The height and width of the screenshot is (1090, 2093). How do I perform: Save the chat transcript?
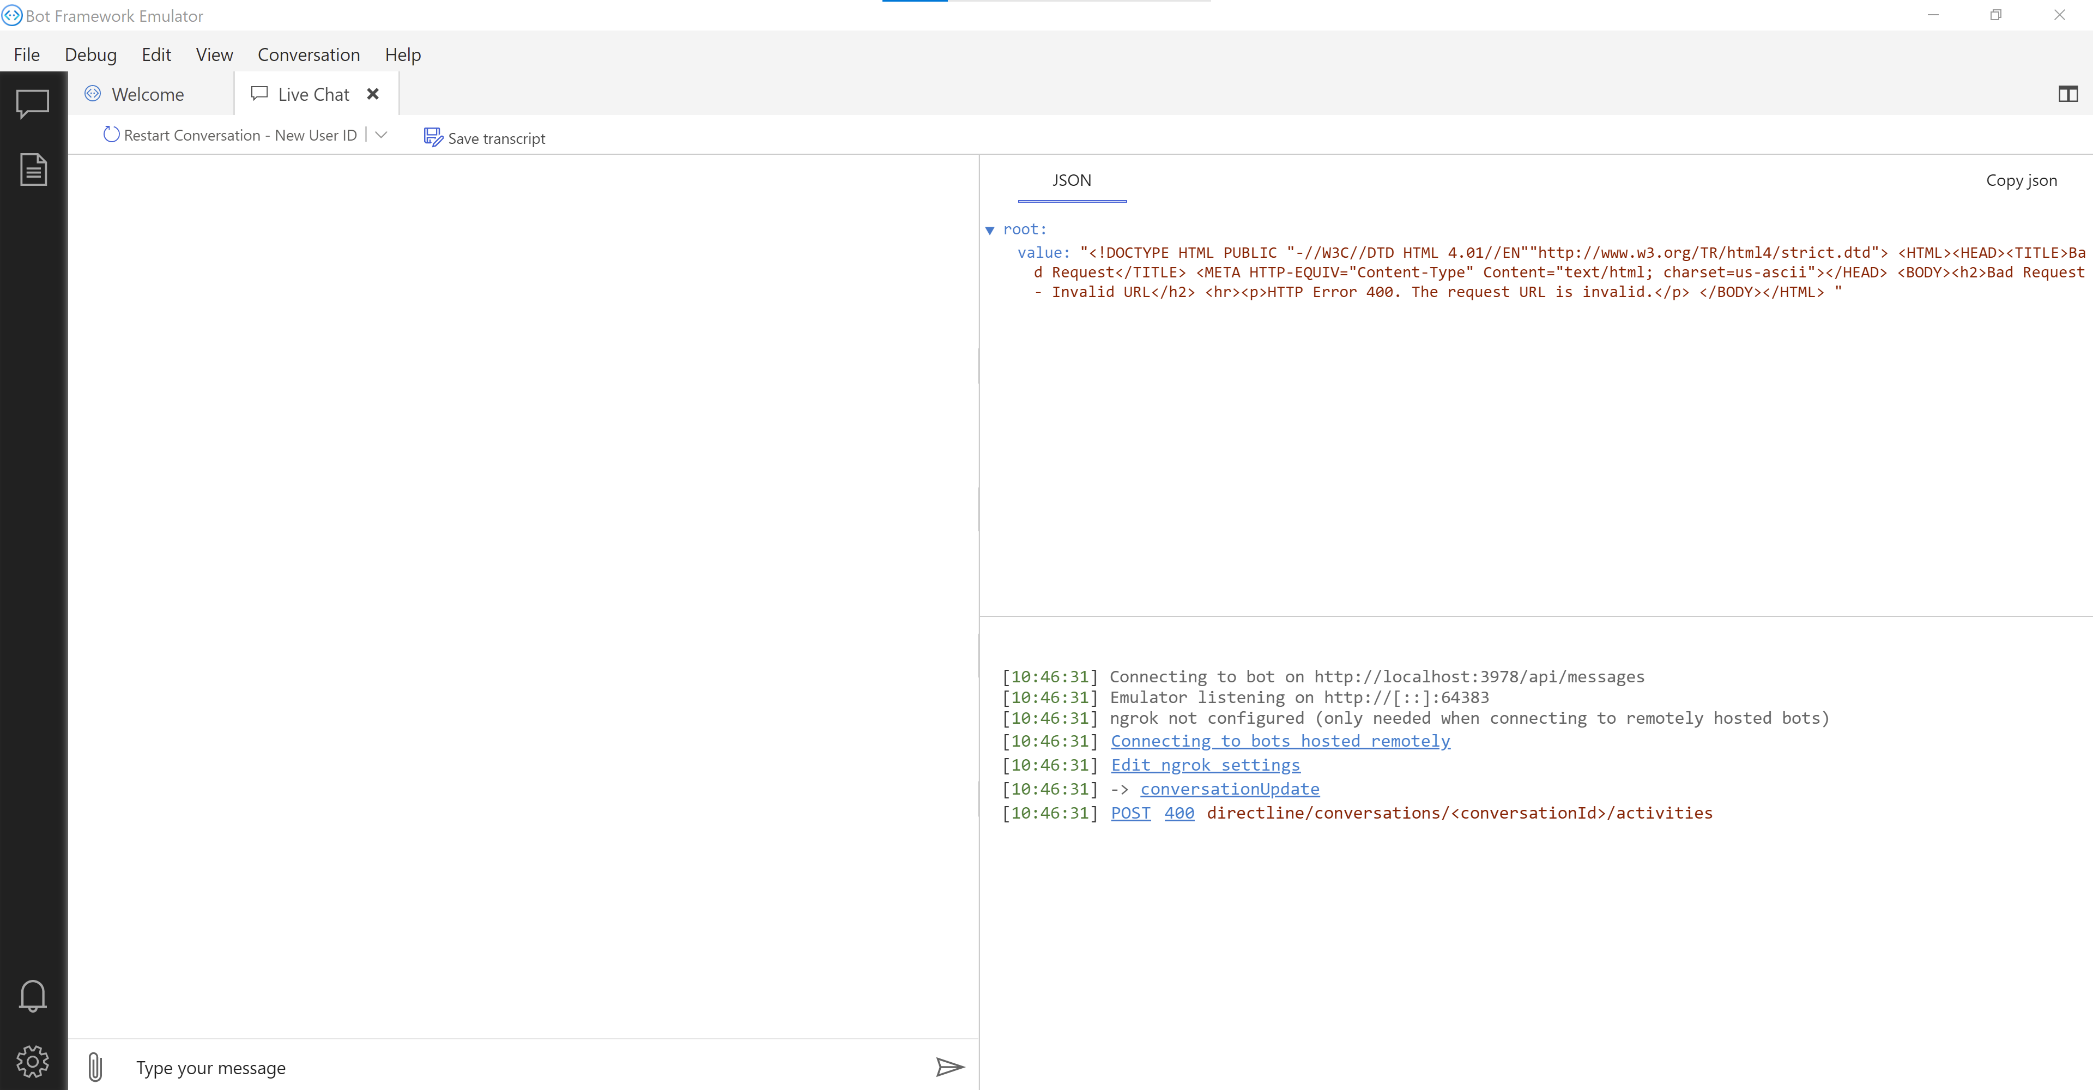click(485, 137)
